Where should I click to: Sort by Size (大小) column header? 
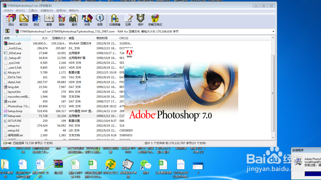(39, 38)
